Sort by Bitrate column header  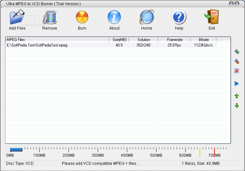[x=203, y=40]
